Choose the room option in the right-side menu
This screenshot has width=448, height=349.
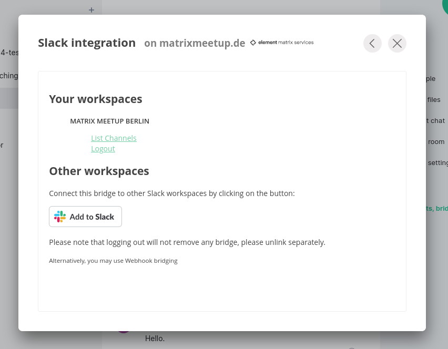click(x=436, y=141)
